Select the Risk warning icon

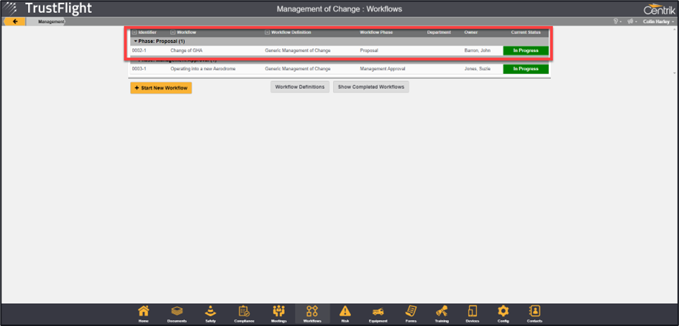345,312
